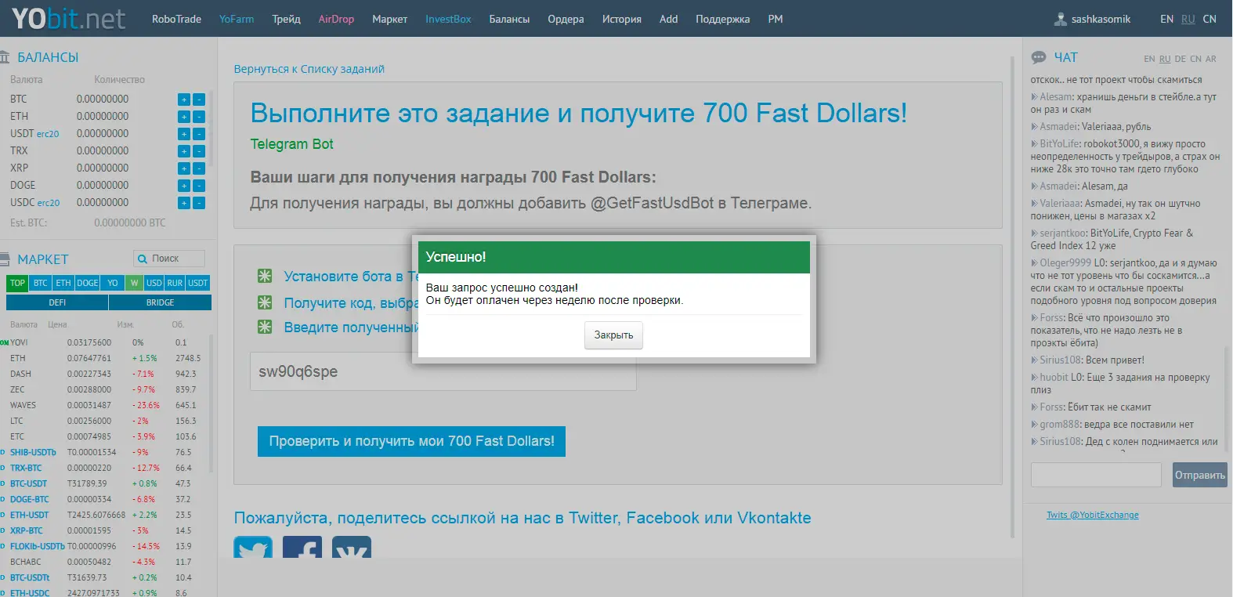The height and width of the screenshot is (597, 1233).
Task: Switch to BRIDGE market tab
Action: pyautogui.click(x=160, y=302)
